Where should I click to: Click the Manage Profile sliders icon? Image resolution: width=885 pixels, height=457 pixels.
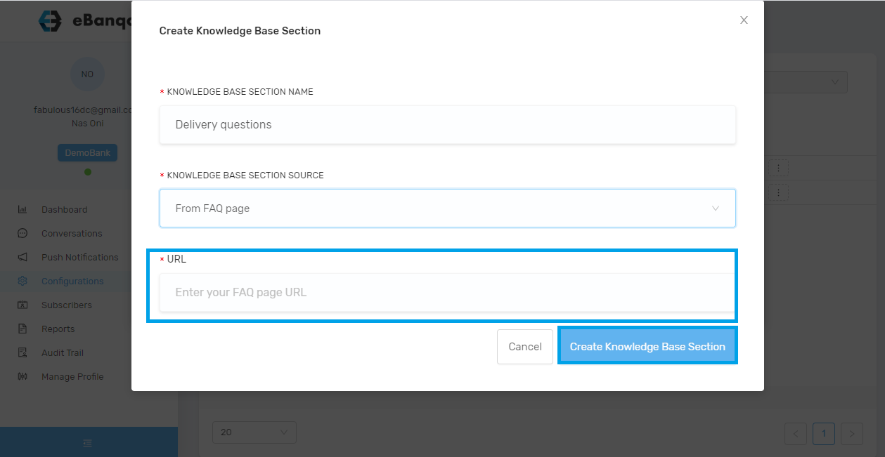pos(22,376)
